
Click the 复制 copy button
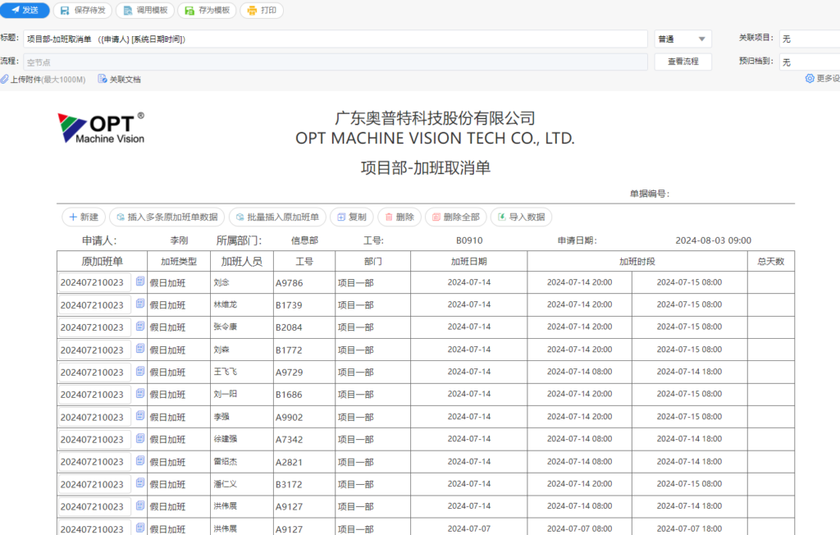[x=351, y=217]
